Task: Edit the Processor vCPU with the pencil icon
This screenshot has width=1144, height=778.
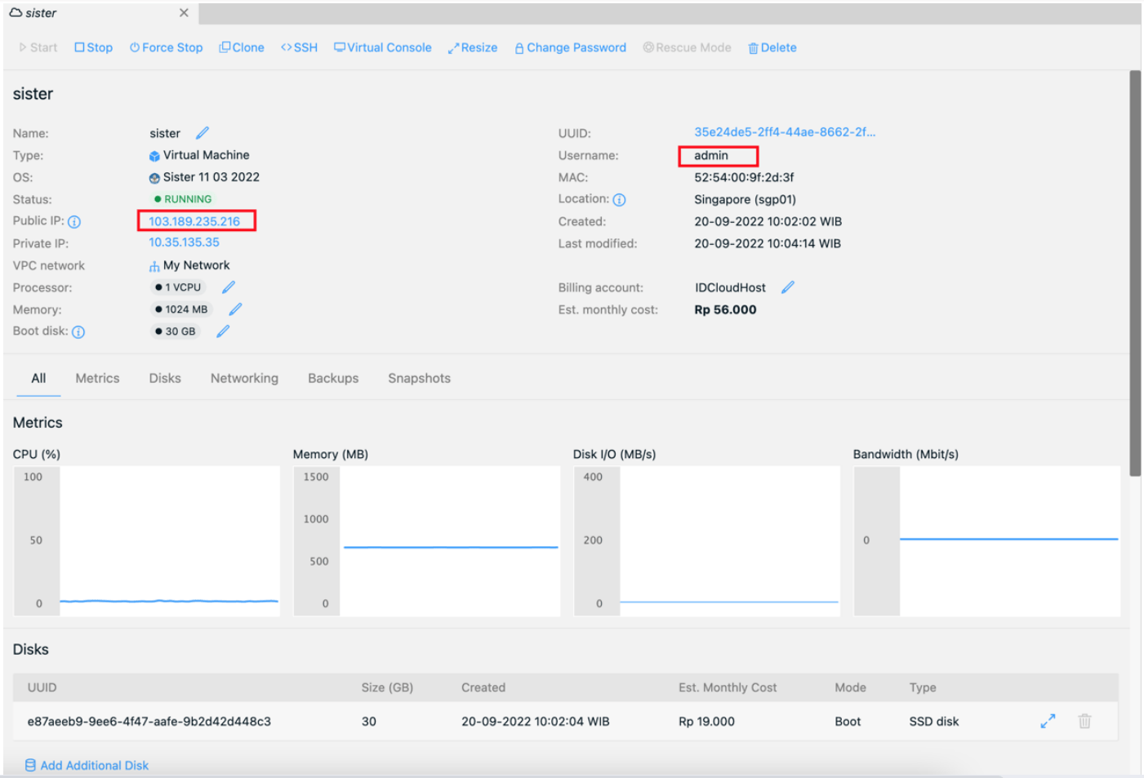Action: [x=229, y=287]
